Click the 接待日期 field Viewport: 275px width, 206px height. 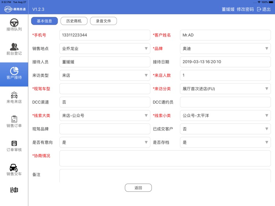pos(225,62)
